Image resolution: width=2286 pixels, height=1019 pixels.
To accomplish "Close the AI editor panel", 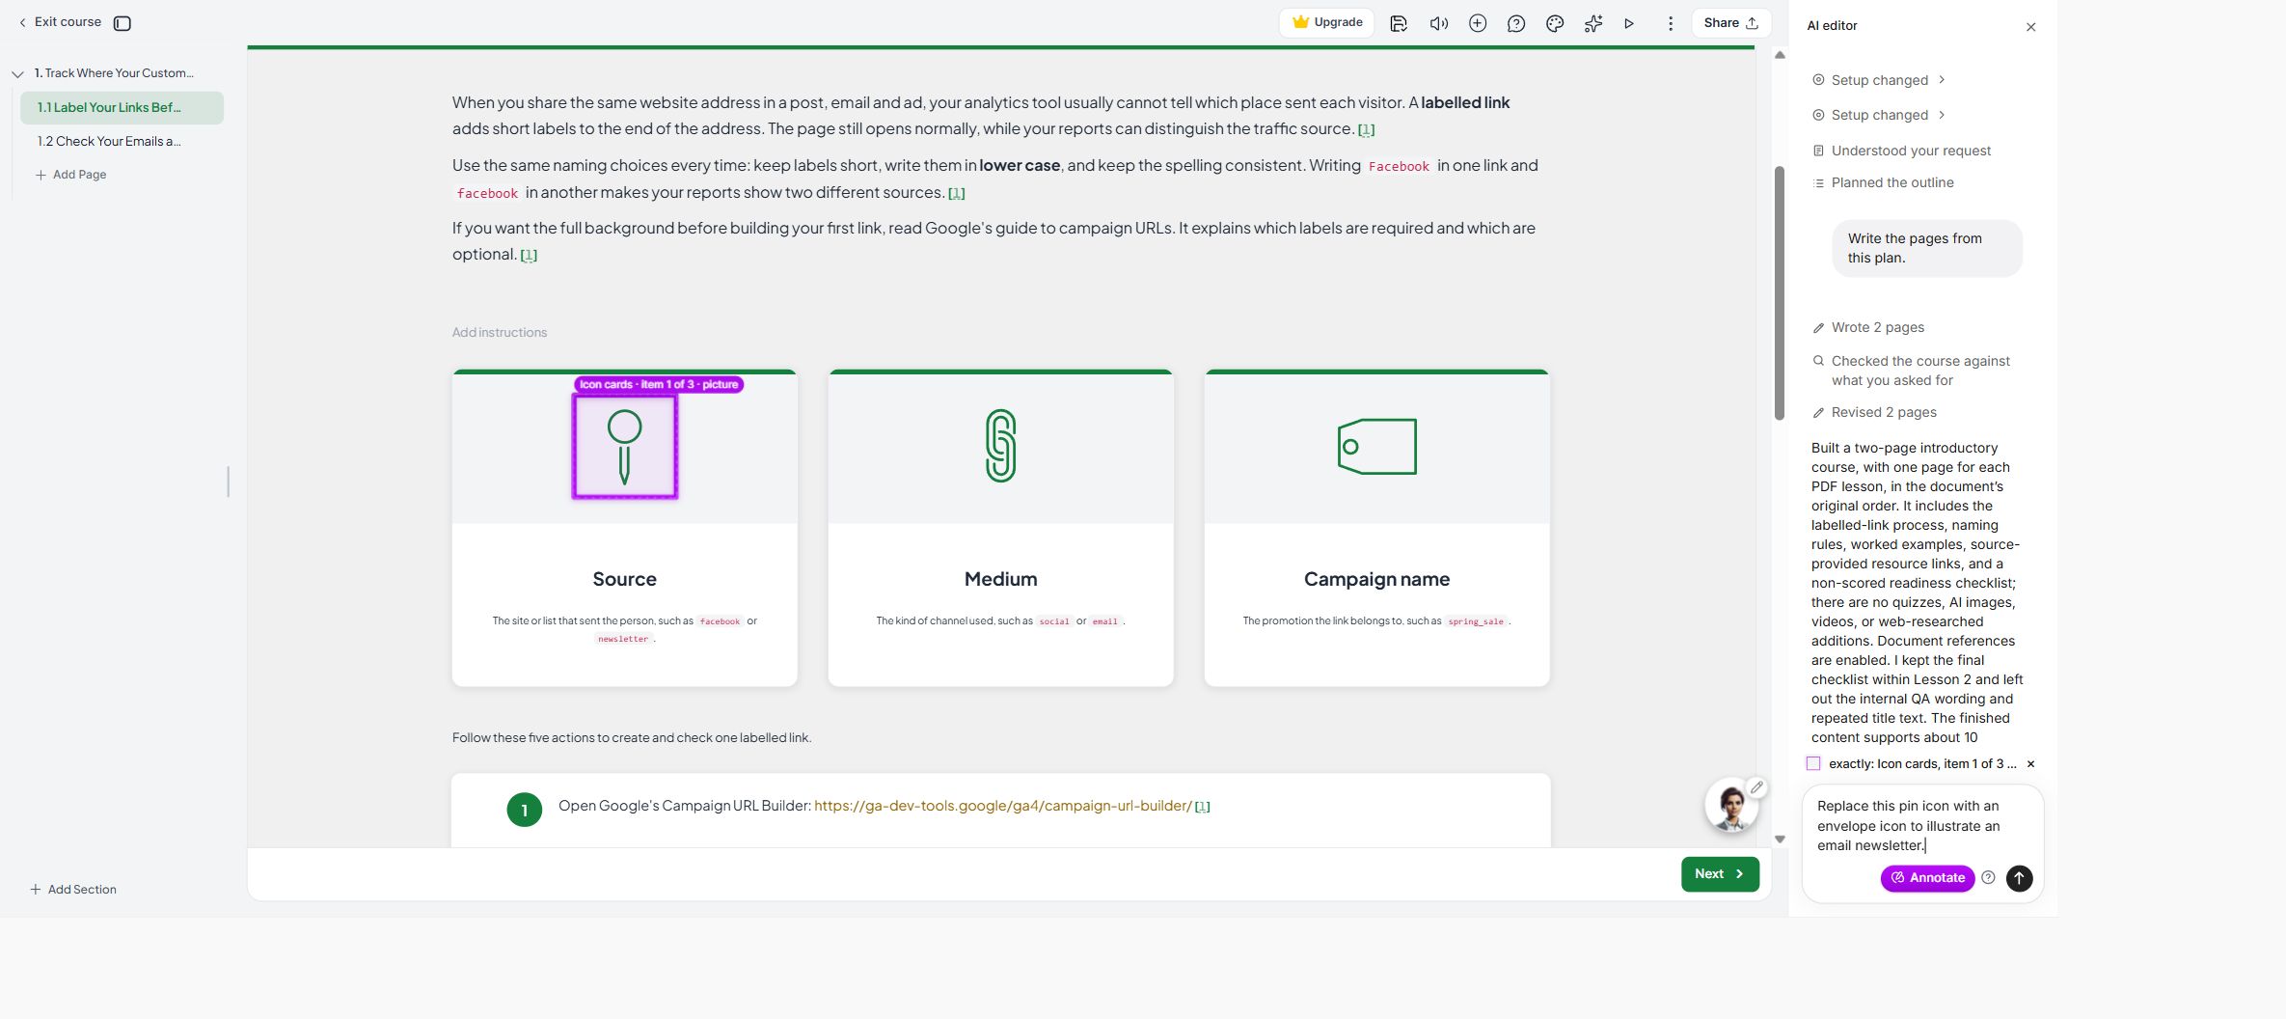I will point(2030,27).
